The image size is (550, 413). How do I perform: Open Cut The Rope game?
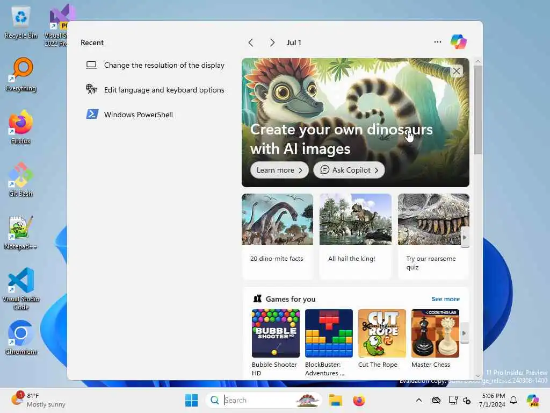click(382, 339)
